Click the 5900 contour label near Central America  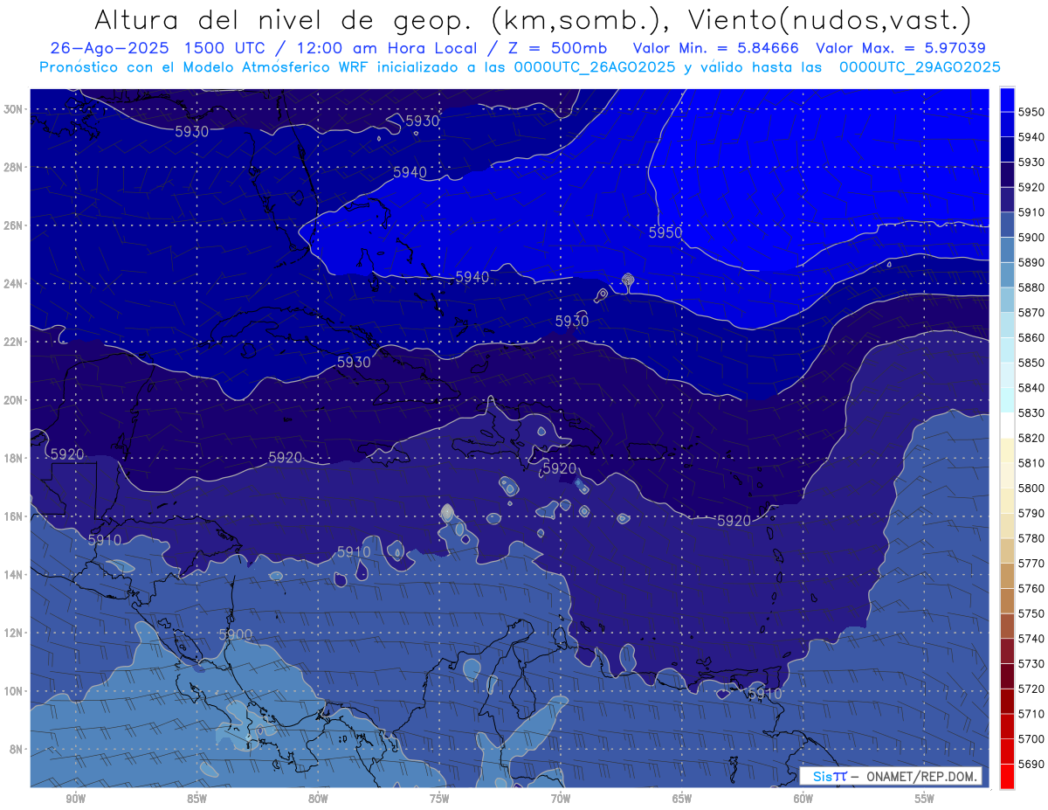tap(235, 634)
